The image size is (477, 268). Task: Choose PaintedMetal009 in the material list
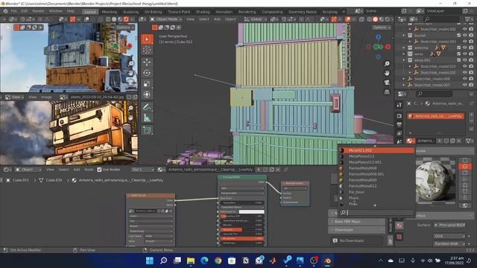point(363,180)
